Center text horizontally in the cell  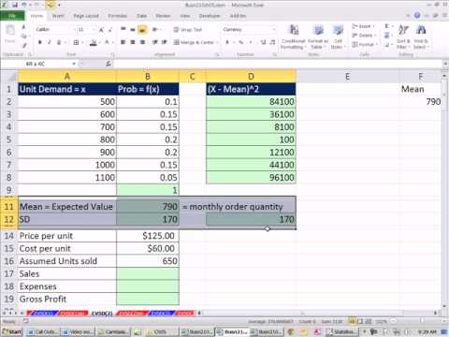click(x=133, y=42)
